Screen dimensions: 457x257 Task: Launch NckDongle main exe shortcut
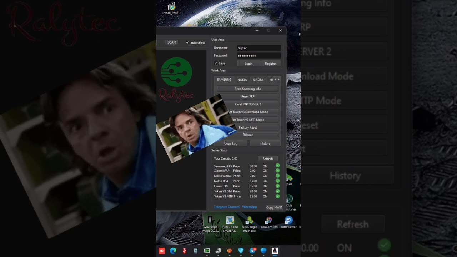250,224
